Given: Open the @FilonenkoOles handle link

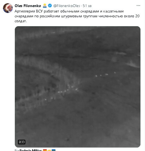Looking at the screenshot, I should click(x=67, y=6).
